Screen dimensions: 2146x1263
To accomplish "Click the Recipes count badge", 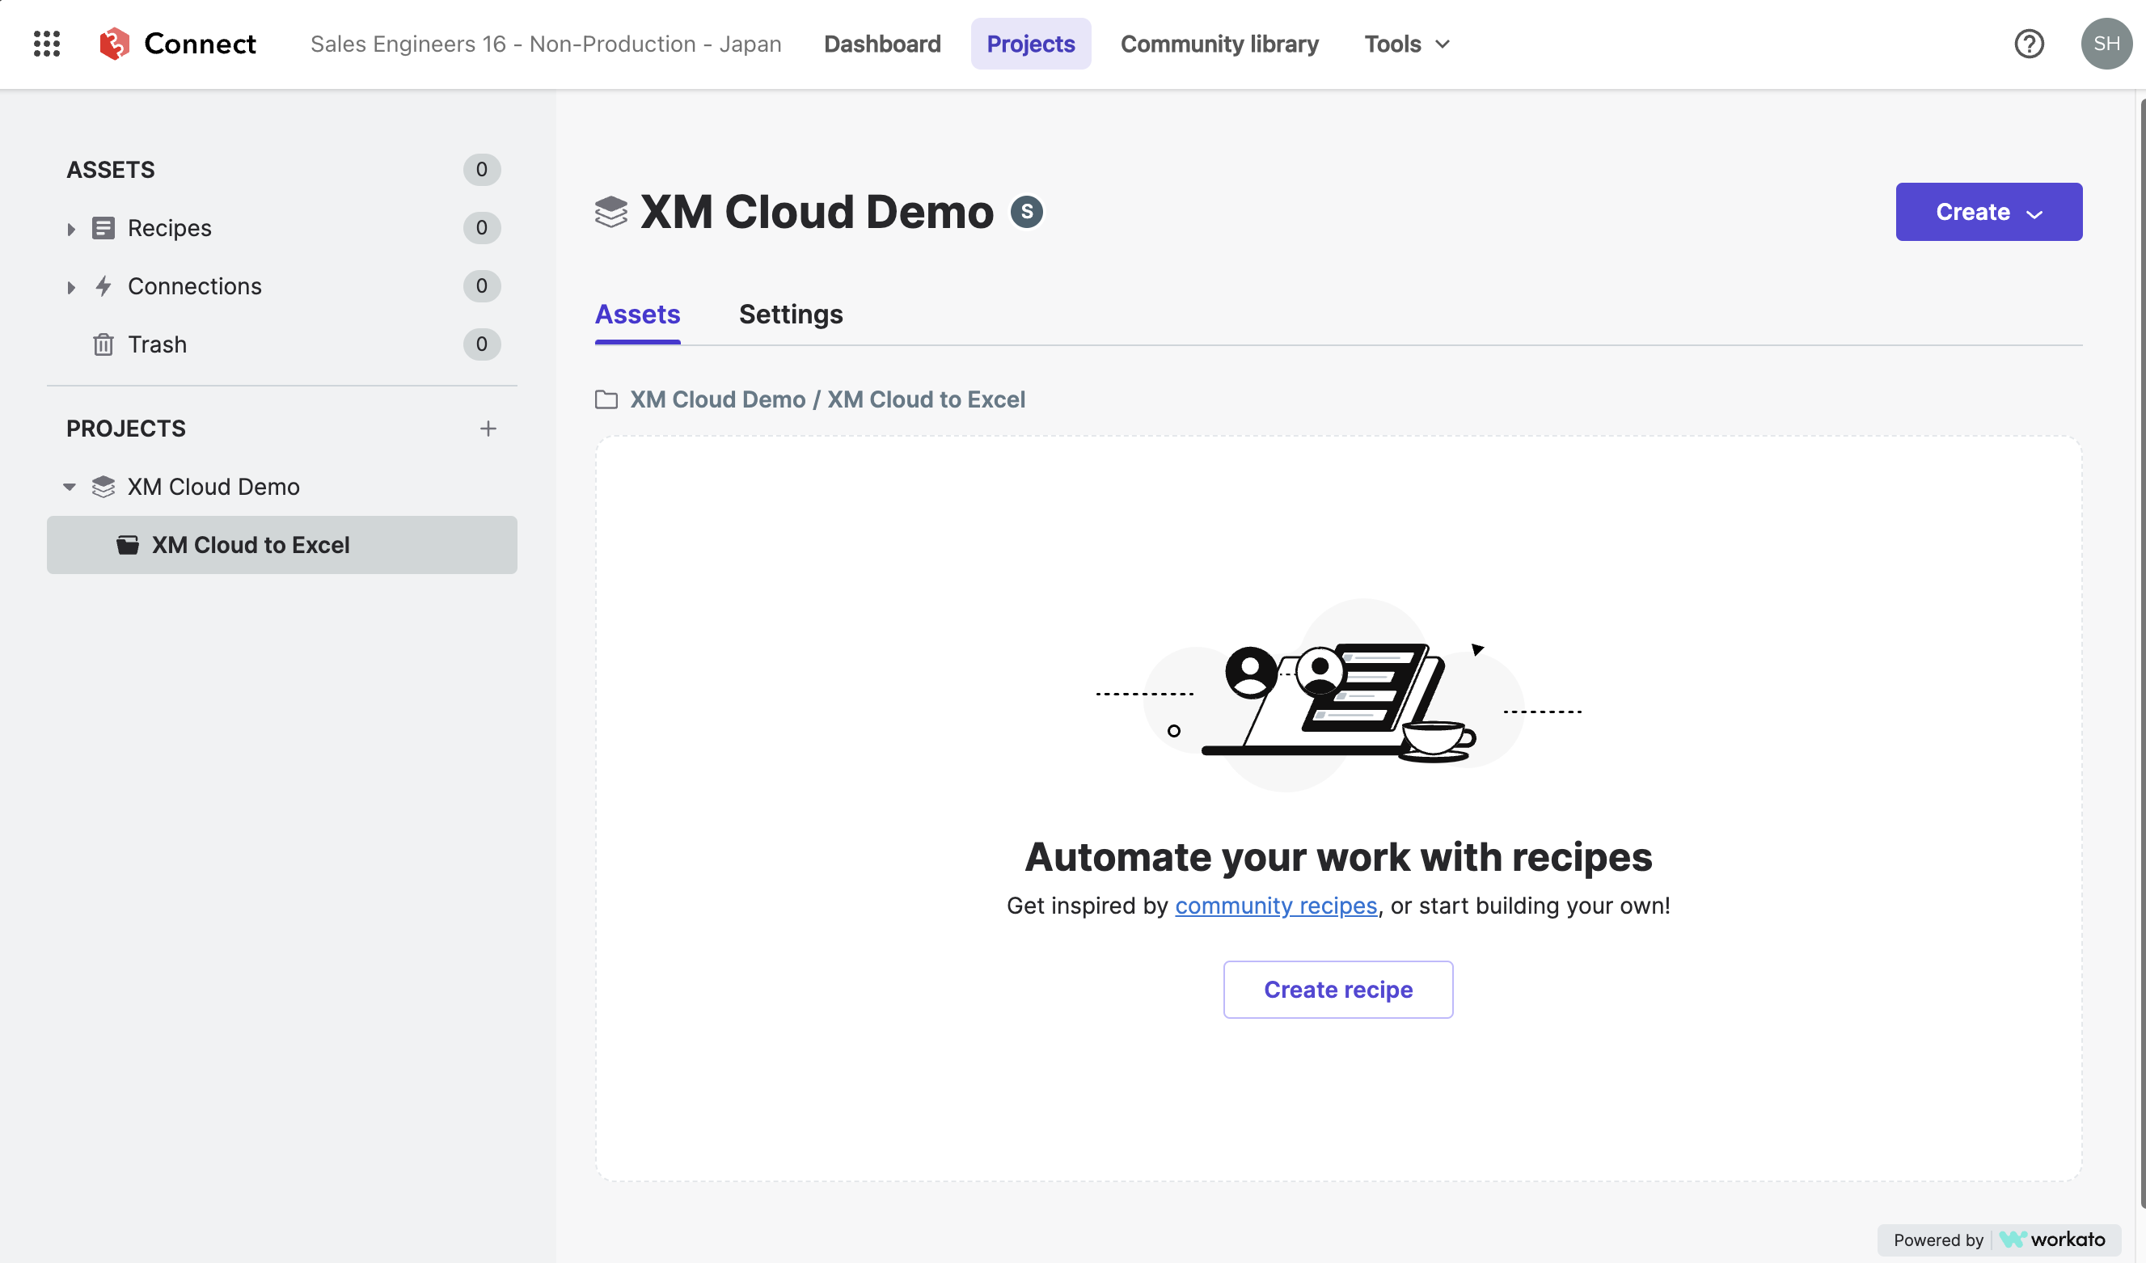I will (x=481, y=227).
